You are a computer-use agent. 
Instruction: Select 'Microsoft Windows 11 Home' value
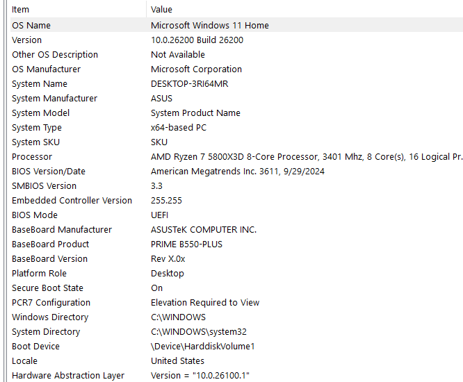coord(210,26)
